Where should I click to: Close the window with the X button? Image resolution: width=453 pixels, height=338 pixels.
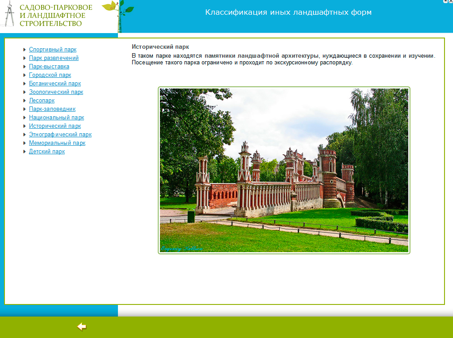pos(450,1)
